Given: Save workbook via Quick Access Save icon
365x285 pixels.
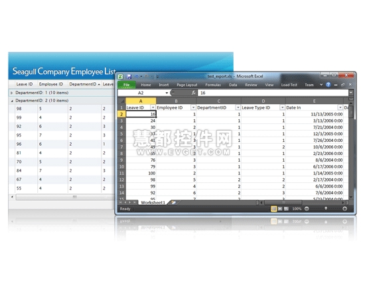Looking at the screenshot, I should tap(129, 76).
